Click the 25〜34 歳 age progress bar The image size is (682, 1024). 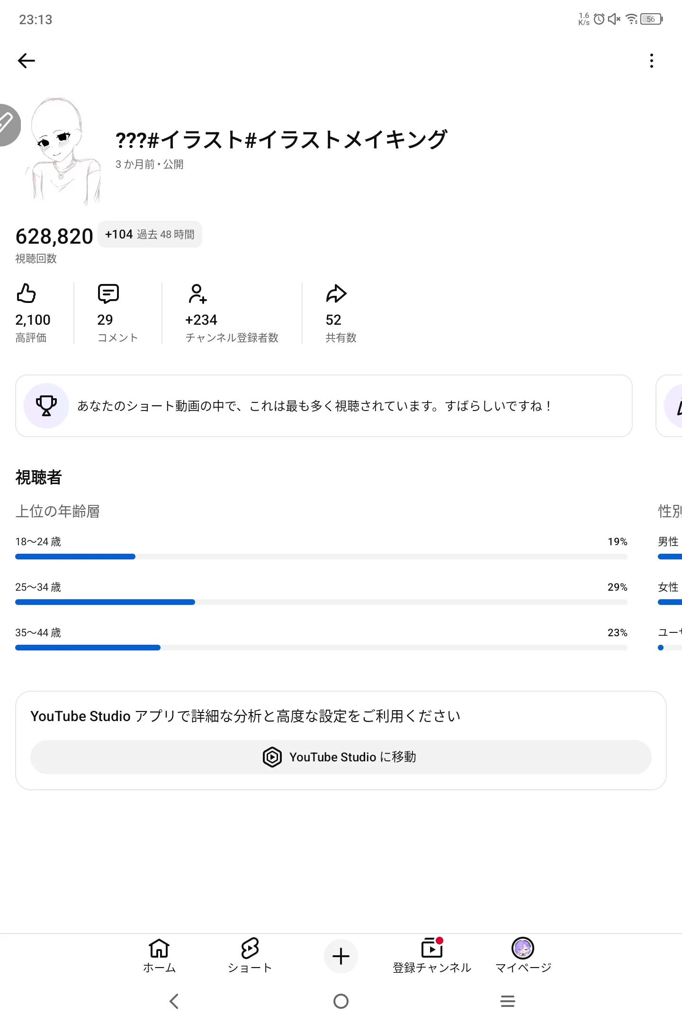[x=321, y=602]
